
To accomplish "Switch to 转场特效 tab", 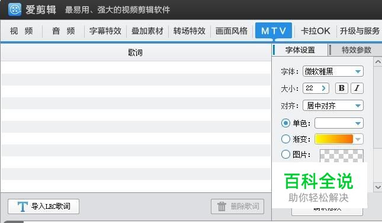I will point(190,31).
